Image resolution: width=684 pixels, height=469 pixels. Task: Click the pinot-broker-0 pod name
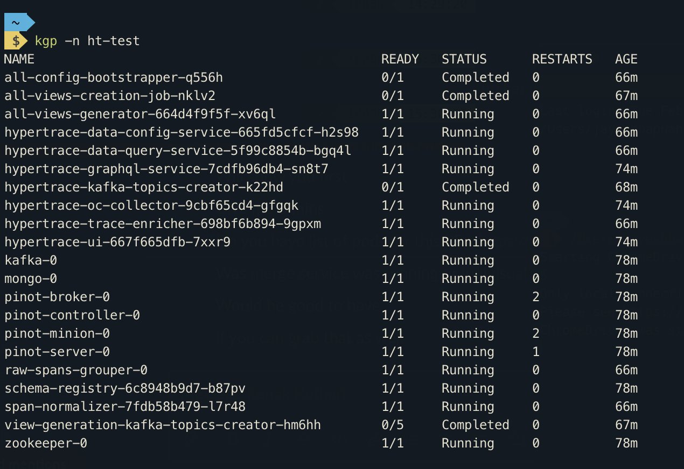[57, 297]
